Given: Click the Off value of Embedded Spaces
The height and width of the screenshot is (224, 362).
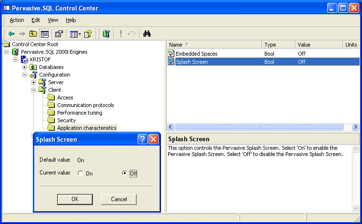Looking at the screenshot, I should pos(302,54).
